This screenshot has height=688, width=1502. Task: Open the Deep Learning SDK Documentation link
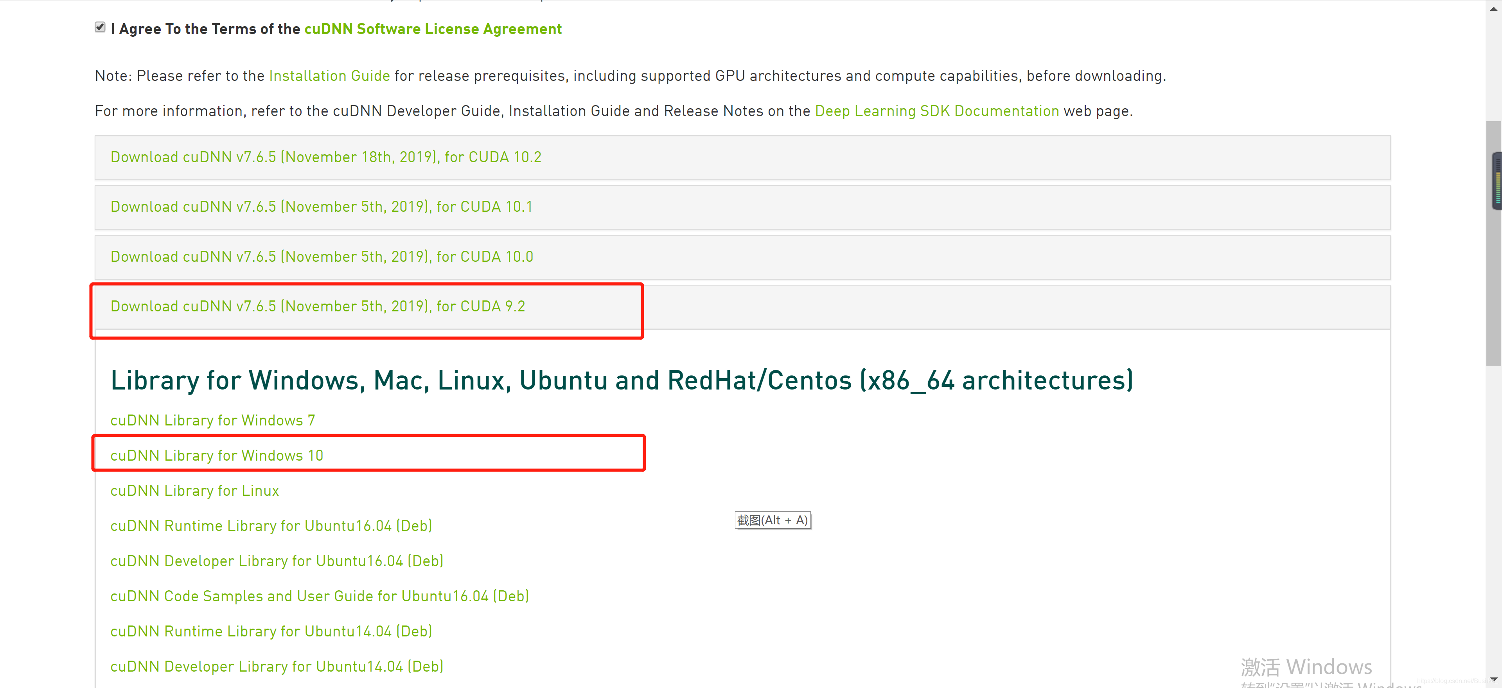pyautogui.click(x=936, y=111)
